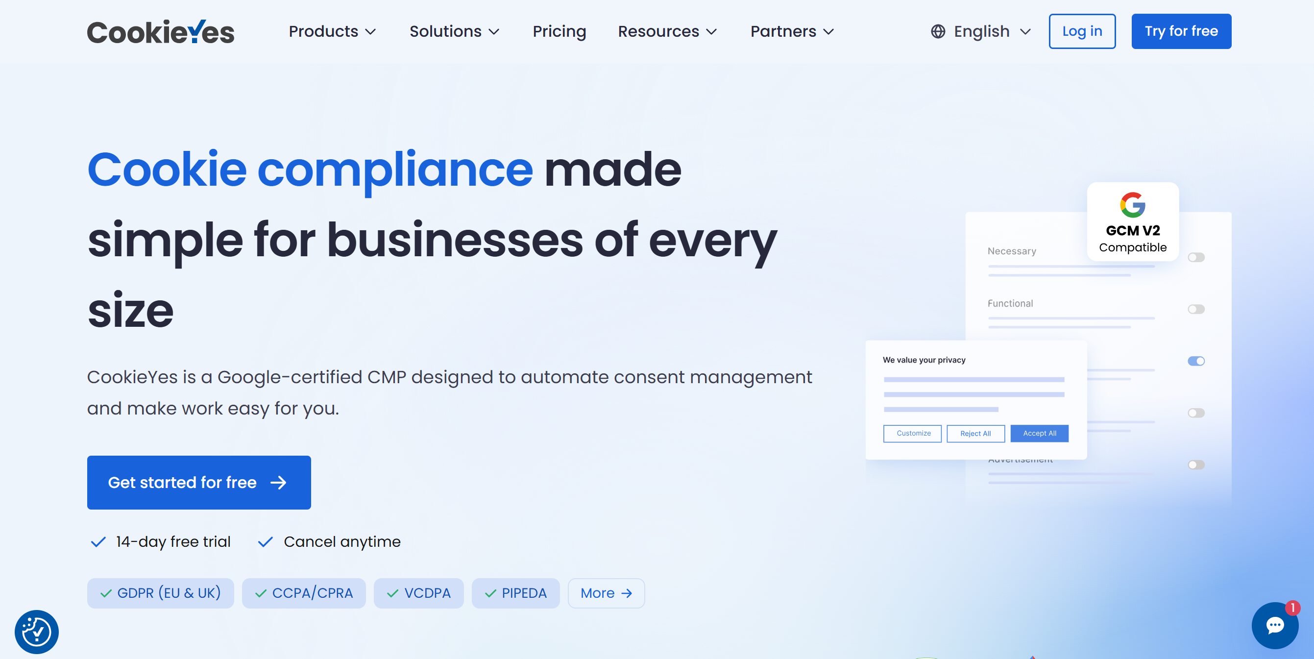The height and width of the screenshot is (659, 1314).
Task: Click Customize in the privacy banner
Action: (x=913, y=434)
